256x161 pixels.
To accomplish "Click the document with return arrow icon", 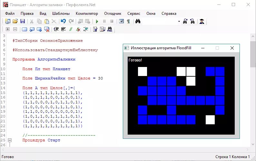I will 103,29.
